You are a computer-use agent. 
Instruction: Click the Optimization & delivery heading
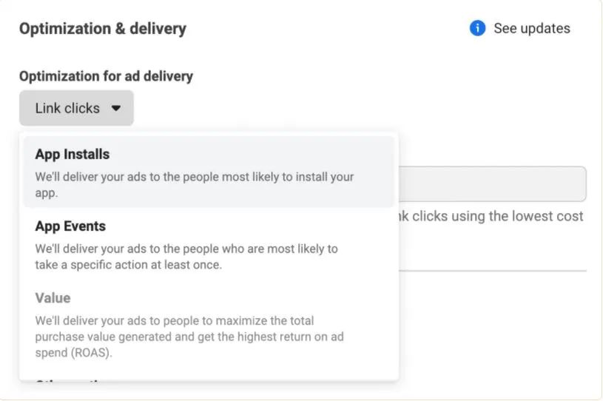tap(103, 29)
